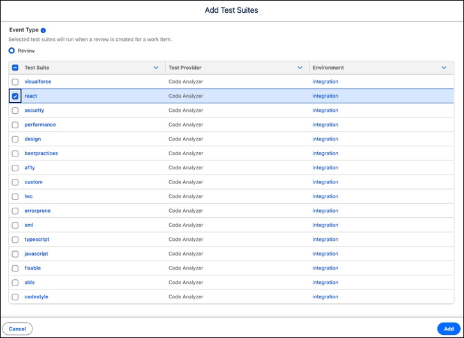Open the Test Provider column dropdown
Viewport: 464px width, 338px height.
300,68
